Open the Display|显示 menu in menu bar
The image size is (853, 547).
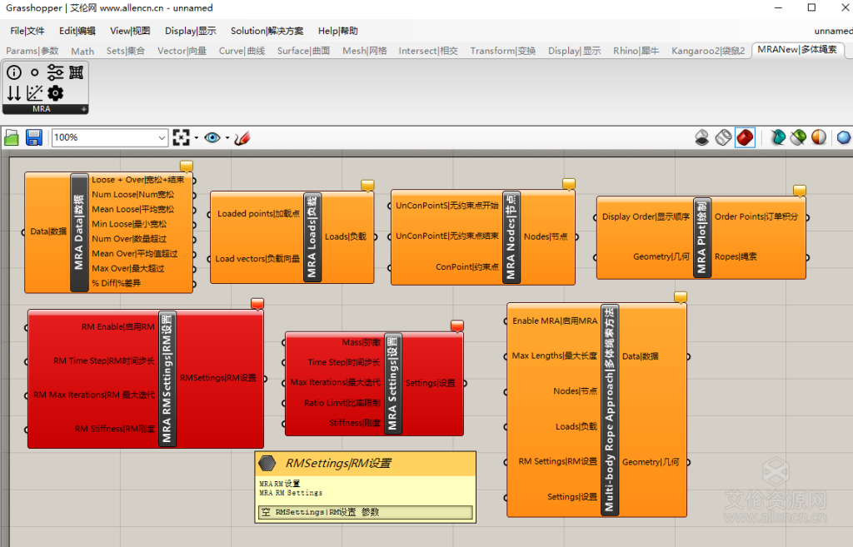coord(191,31)
